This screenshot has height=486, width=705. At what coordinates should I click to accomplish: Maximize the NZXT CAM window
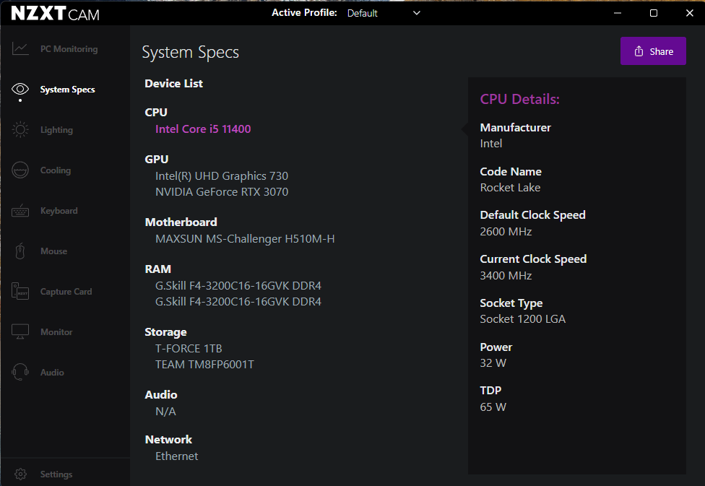(654, 13)
